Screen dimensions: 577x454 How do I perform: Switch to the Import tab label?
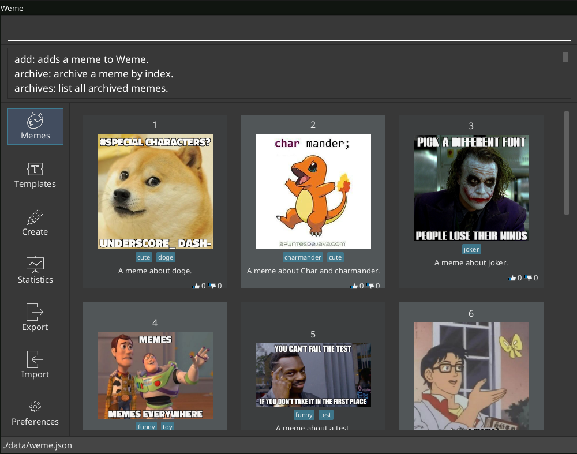[35, 374]
